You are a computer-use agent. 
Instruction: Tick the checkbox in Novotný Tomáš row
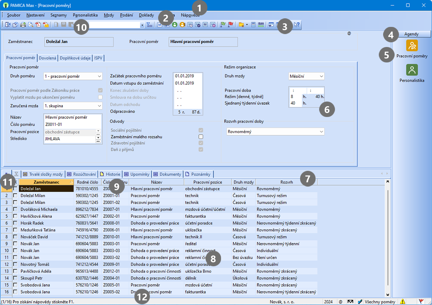(x=15, y=264)
